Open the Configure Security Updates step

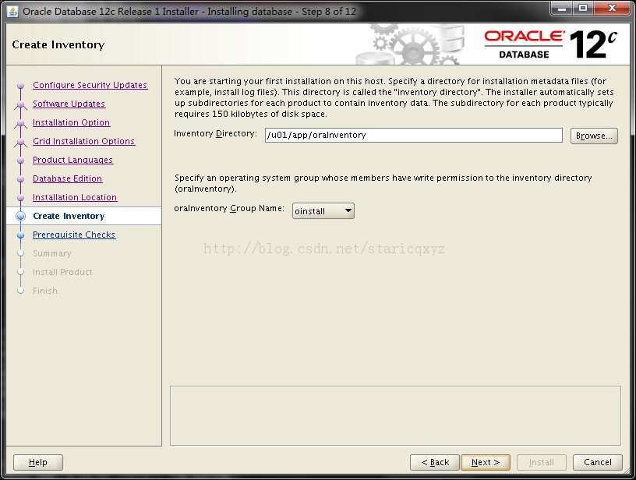point(90,85)
